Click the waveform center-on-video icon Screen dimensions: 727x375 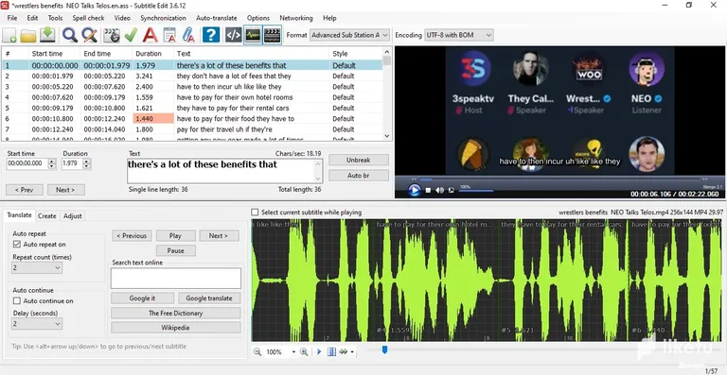[331, 352]
